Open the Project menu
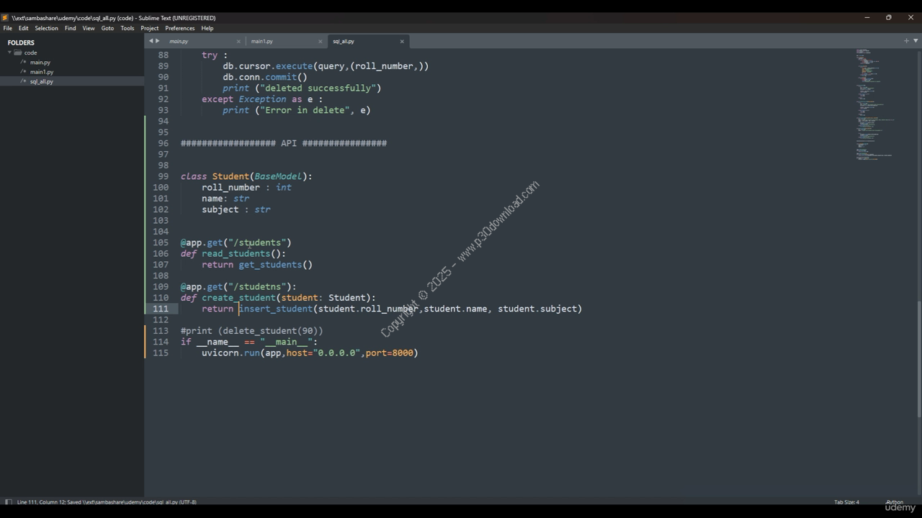 coord(150,28)
